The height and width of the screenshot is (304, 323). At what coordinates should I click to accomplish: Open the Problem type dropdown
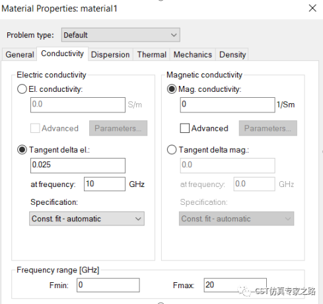click(x=121, y=35)
